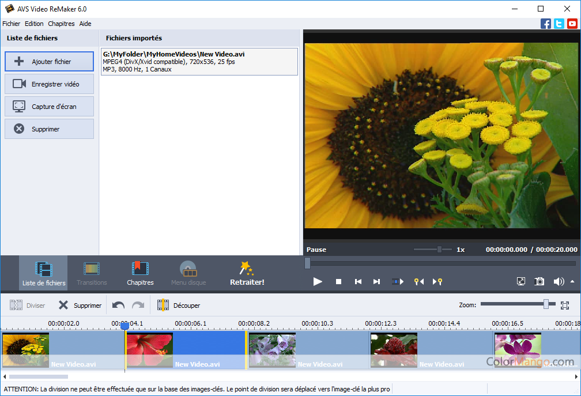Image resolution: width=581 pixels, height=396 pixels.
Task: Jump to the next keyframe icon
Action: click(x=436, y=281)
